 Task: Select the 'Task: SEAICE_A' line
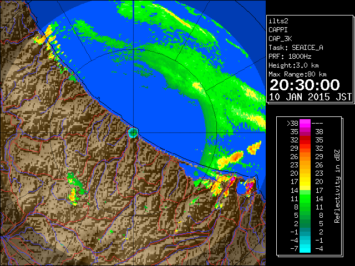pos(296,48)
